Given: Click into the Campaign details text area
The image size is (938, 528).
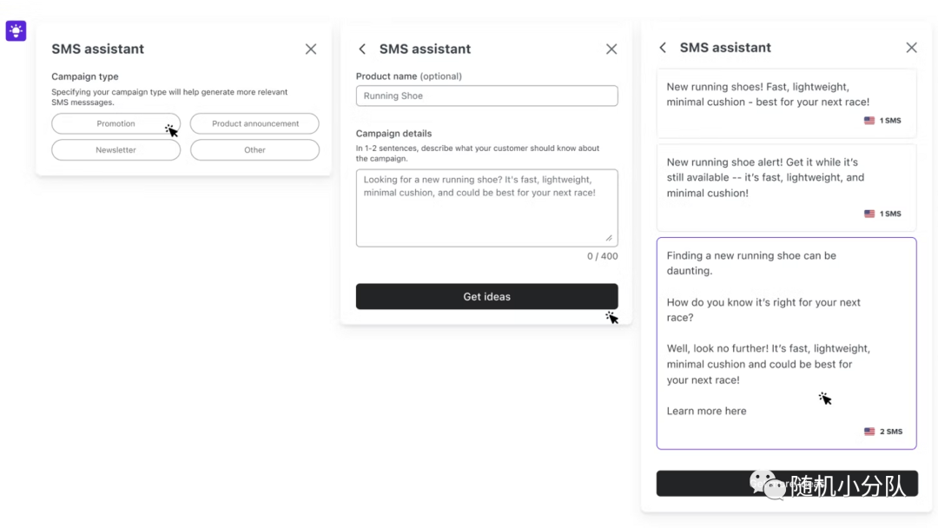Looking at the screenshot, I should pyautogui.click(x=487, y=208).
